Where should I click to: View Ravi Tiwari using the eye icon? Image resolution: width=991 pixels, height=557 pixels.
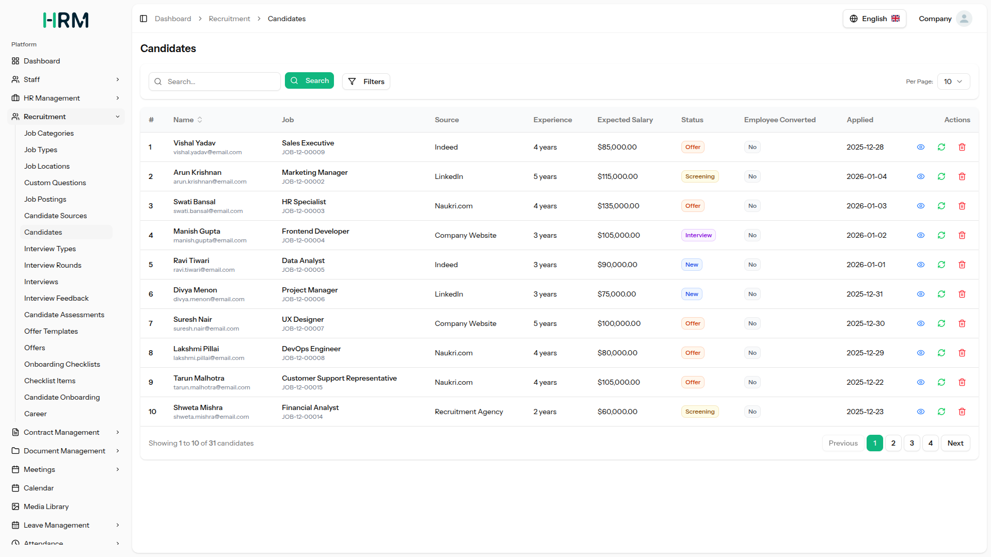(x=920, y=265)
